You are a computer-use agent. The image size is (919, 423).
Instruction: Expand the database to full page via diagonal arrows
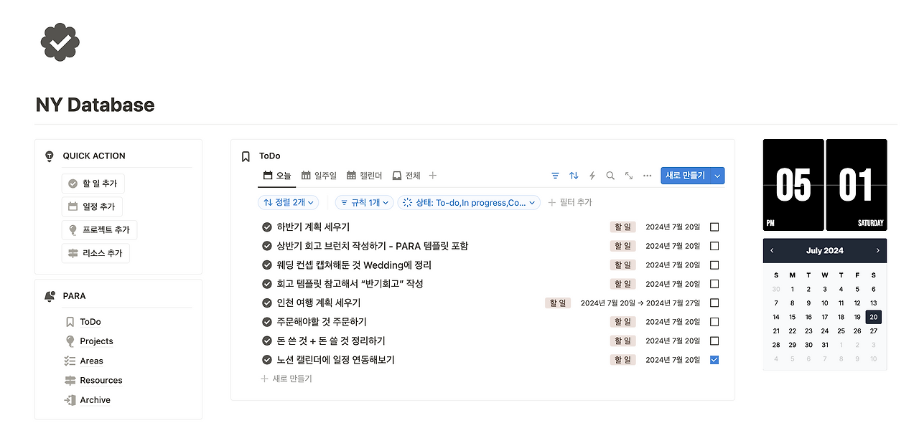(x=628, y=175)
